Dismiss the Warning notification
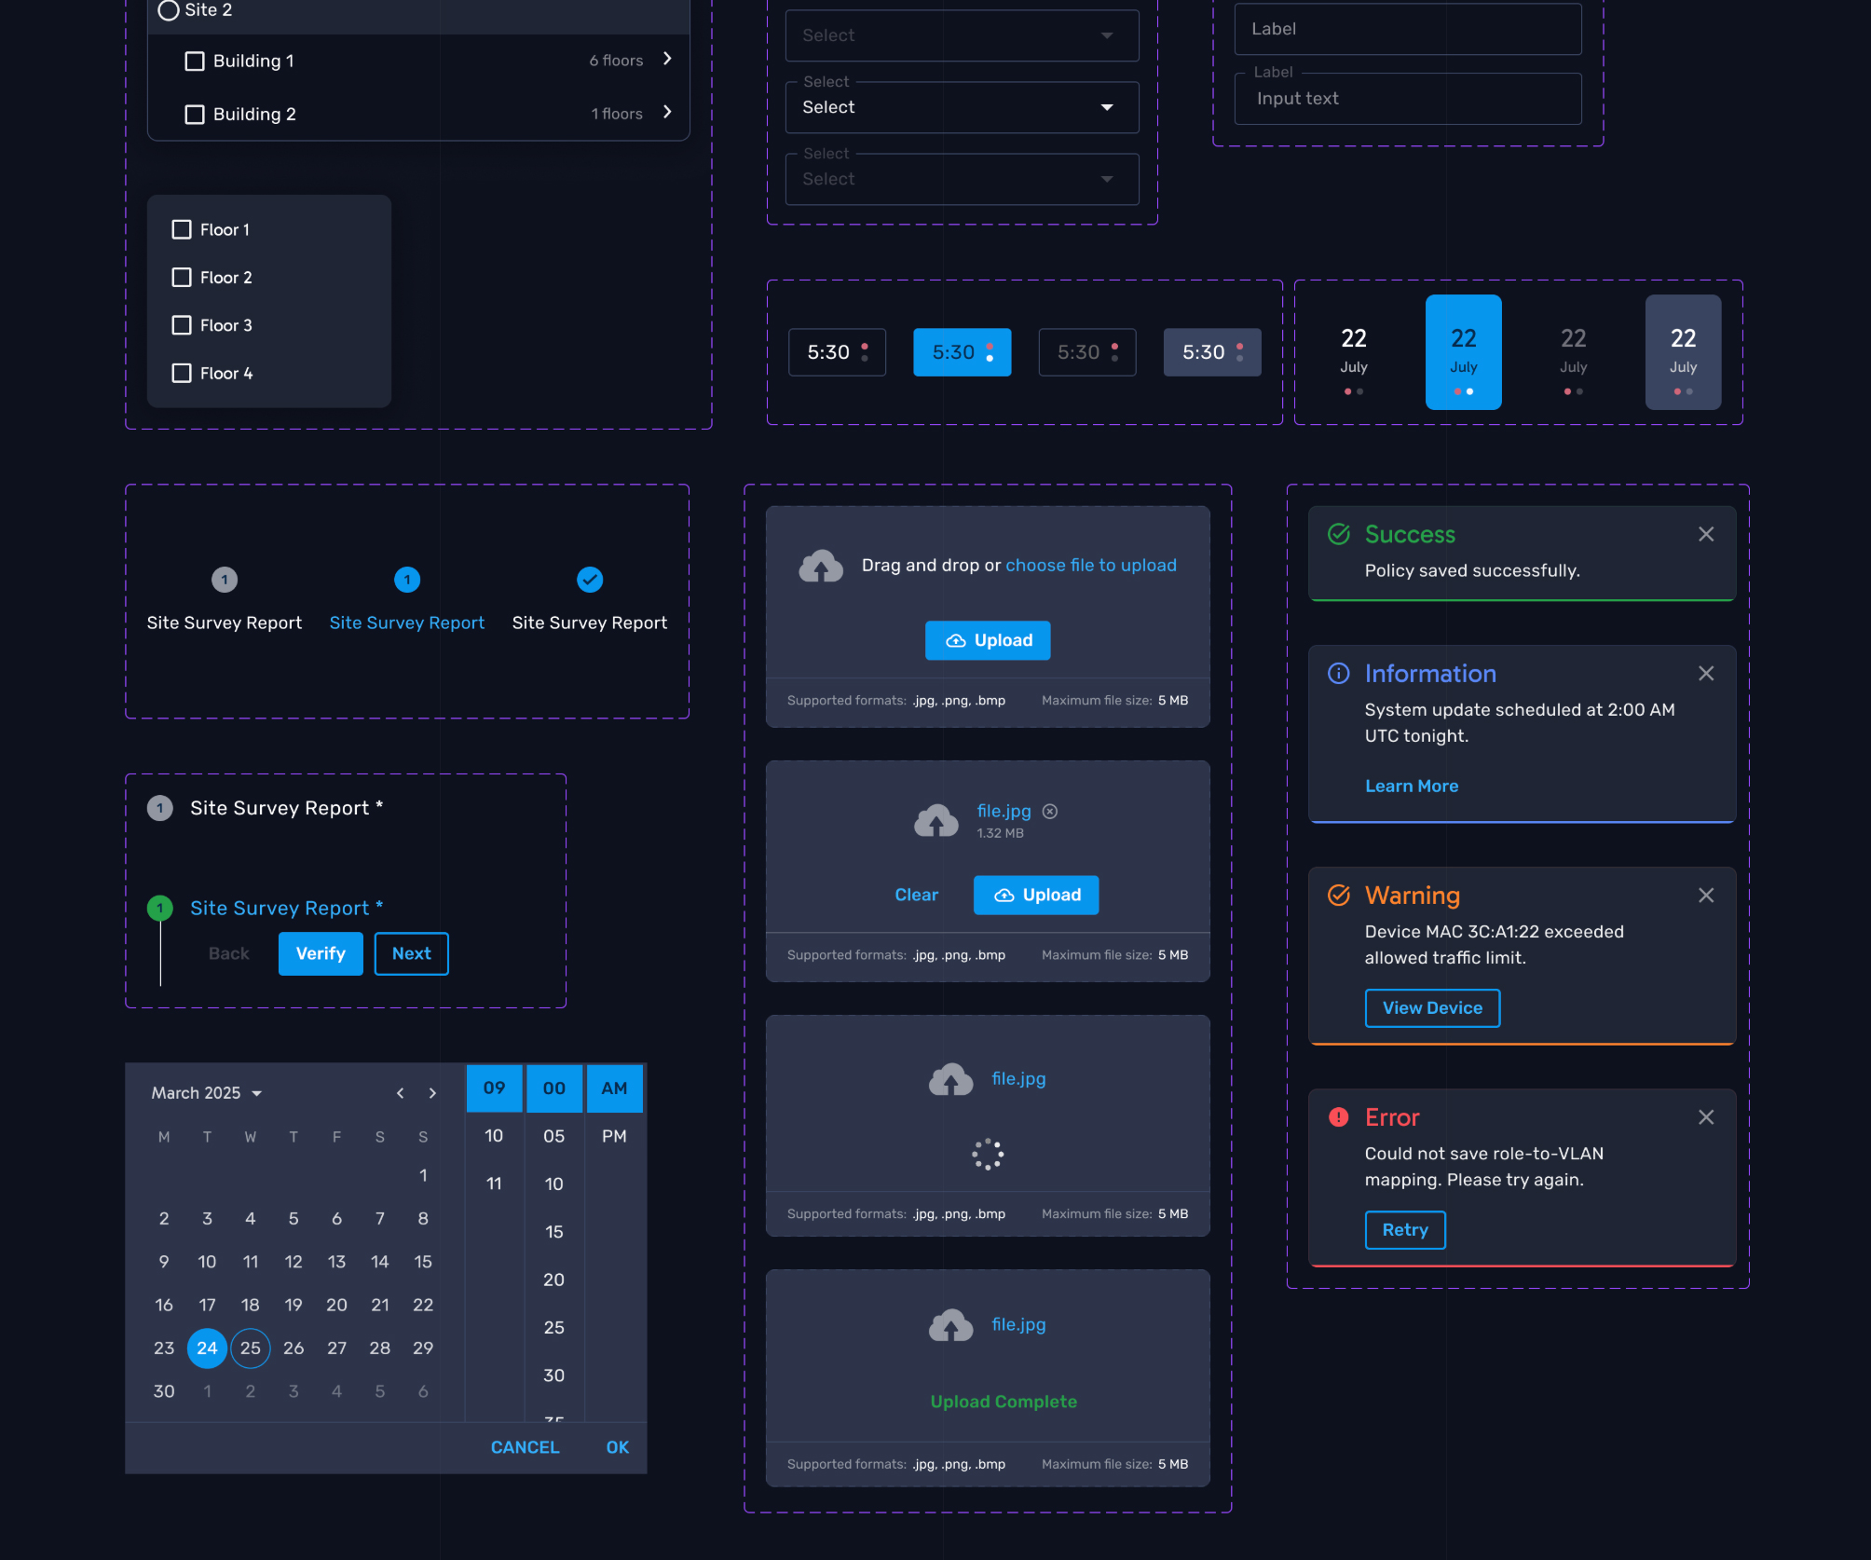Image resolution: width=1871 pixels, height=1560 pixels. (x=1706, y=895)
